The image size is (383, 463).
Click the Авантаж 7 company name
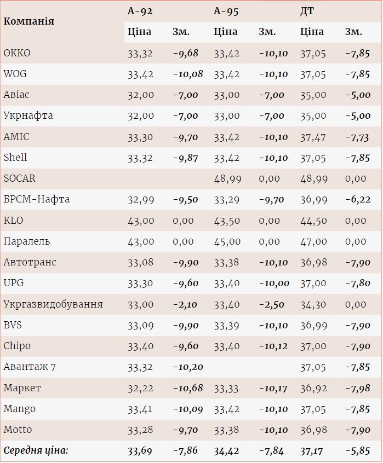pos(30,367)
